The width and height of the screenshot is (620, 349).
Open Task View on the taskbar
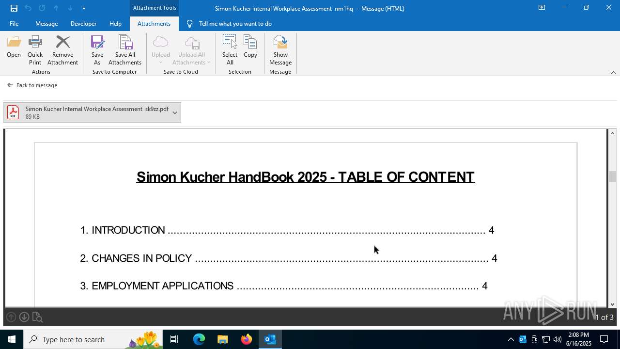coord(174,339)
